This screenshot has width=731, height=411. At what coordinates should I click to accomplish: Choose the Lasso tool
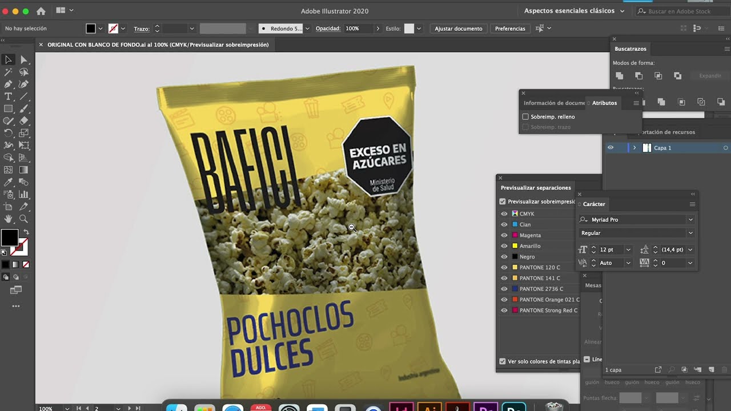point(24,72)
